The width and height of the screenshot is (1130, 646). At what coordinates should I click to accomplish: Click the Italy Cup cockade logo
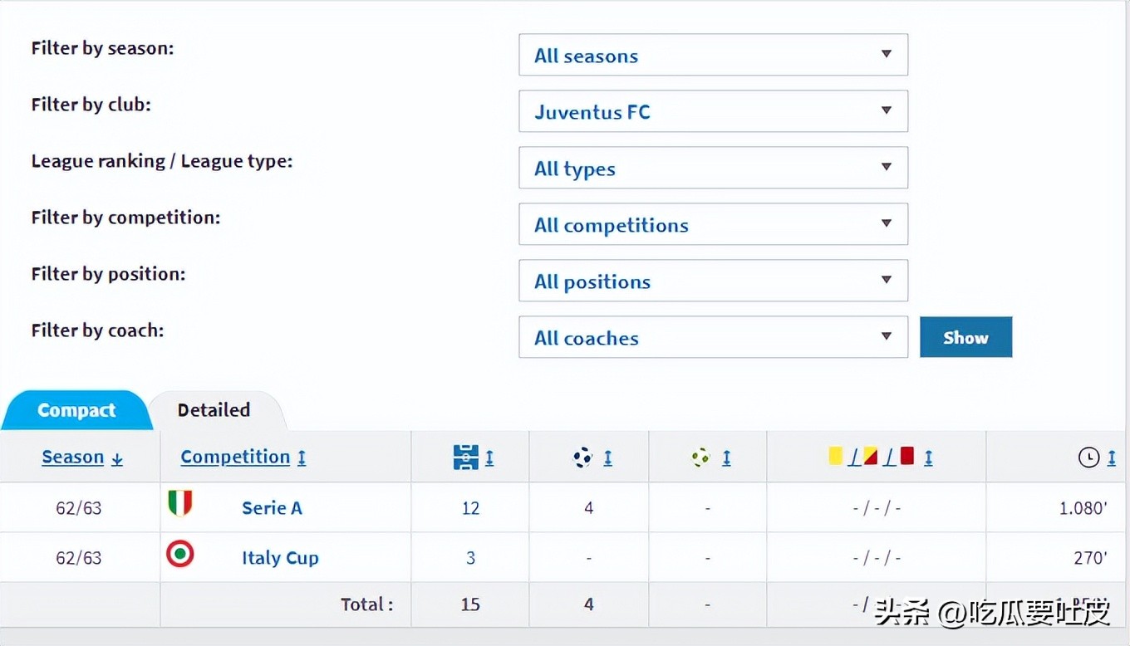coord(179,554)
